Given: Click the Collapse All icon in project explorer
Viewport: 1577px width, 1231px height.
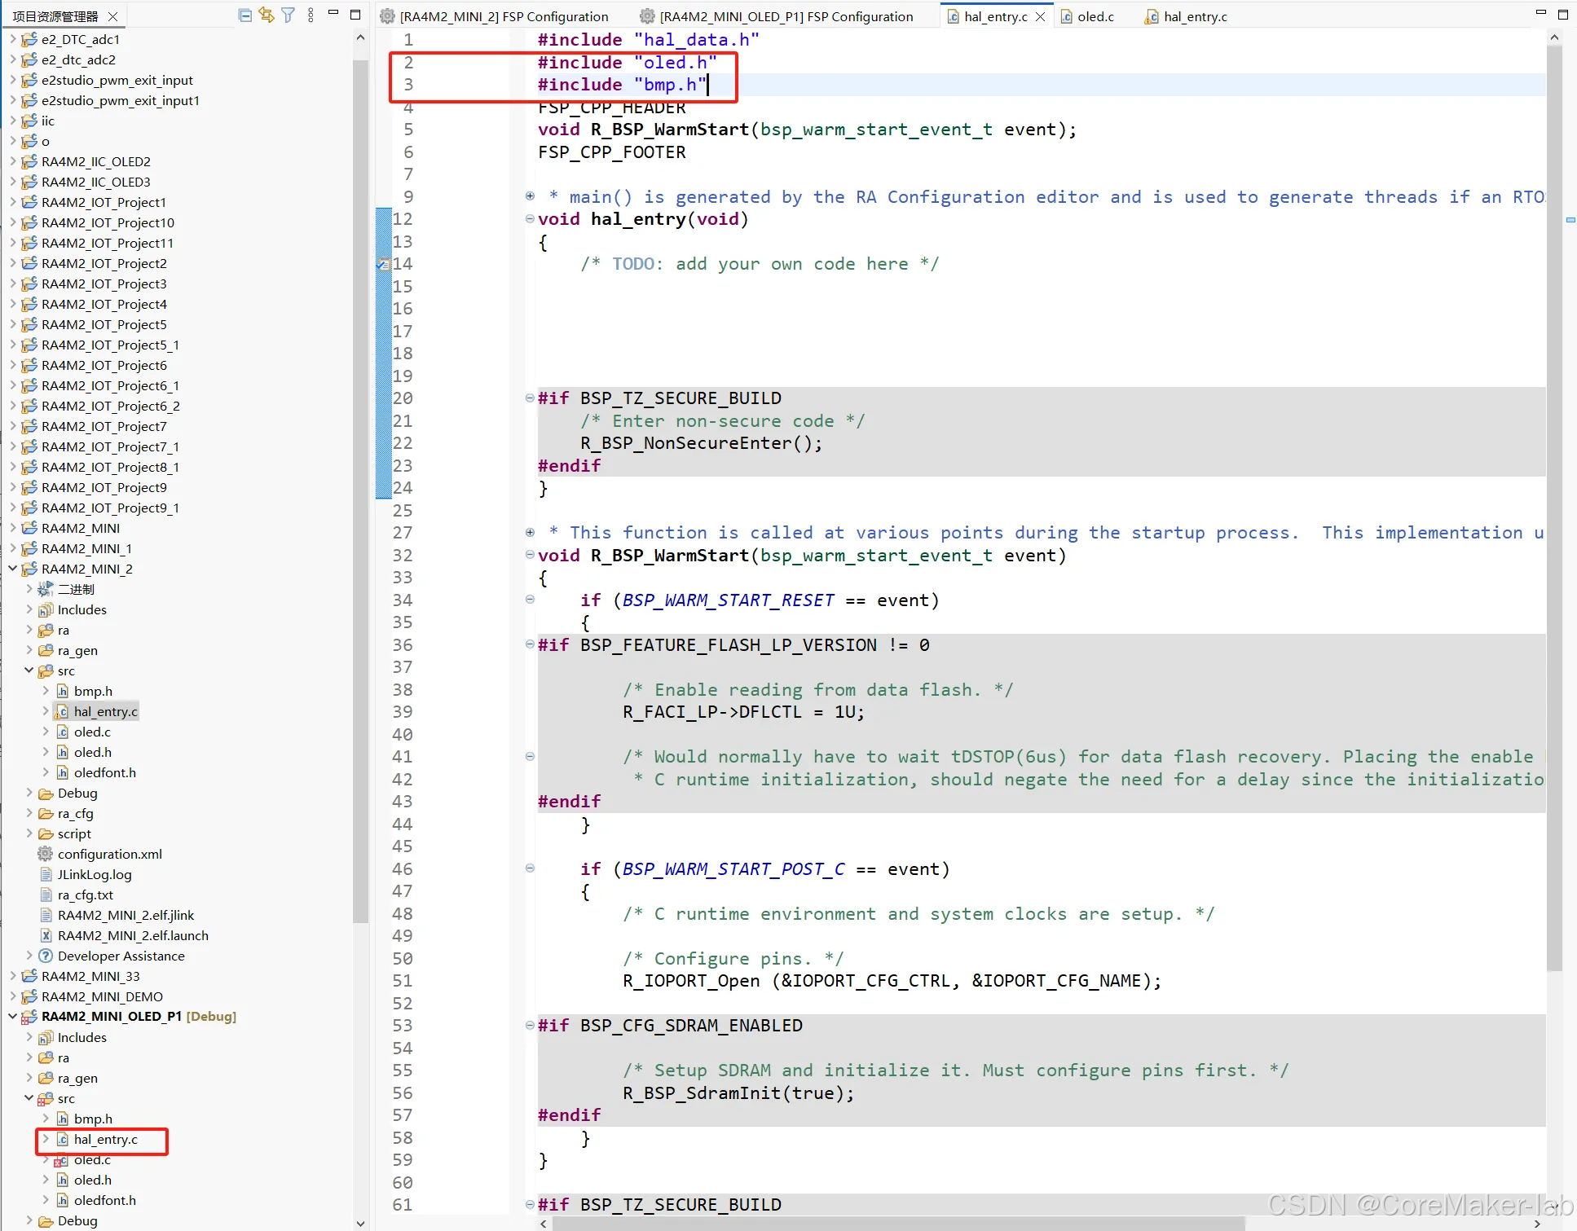Looking at the screenshot, I should (x=244, y=15).
